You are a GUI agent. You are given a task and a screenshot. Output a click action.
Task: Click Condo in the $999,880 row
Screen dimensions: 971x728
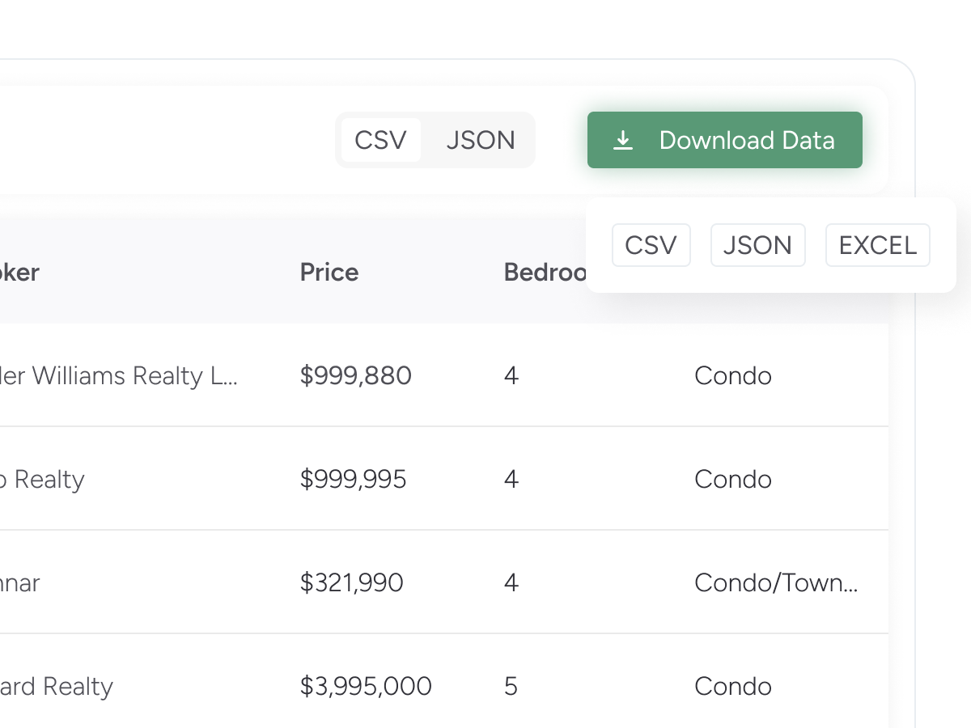pyautogui.click(x=732, y=376)
